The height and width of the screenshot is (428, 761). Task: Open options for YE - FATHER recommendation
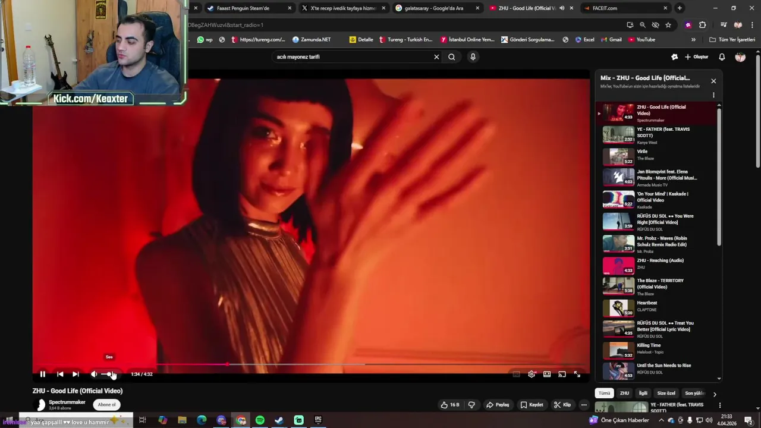tap(719, 405)
